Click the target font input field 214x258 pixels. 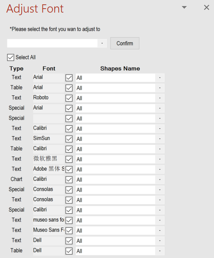click(53, 43)
